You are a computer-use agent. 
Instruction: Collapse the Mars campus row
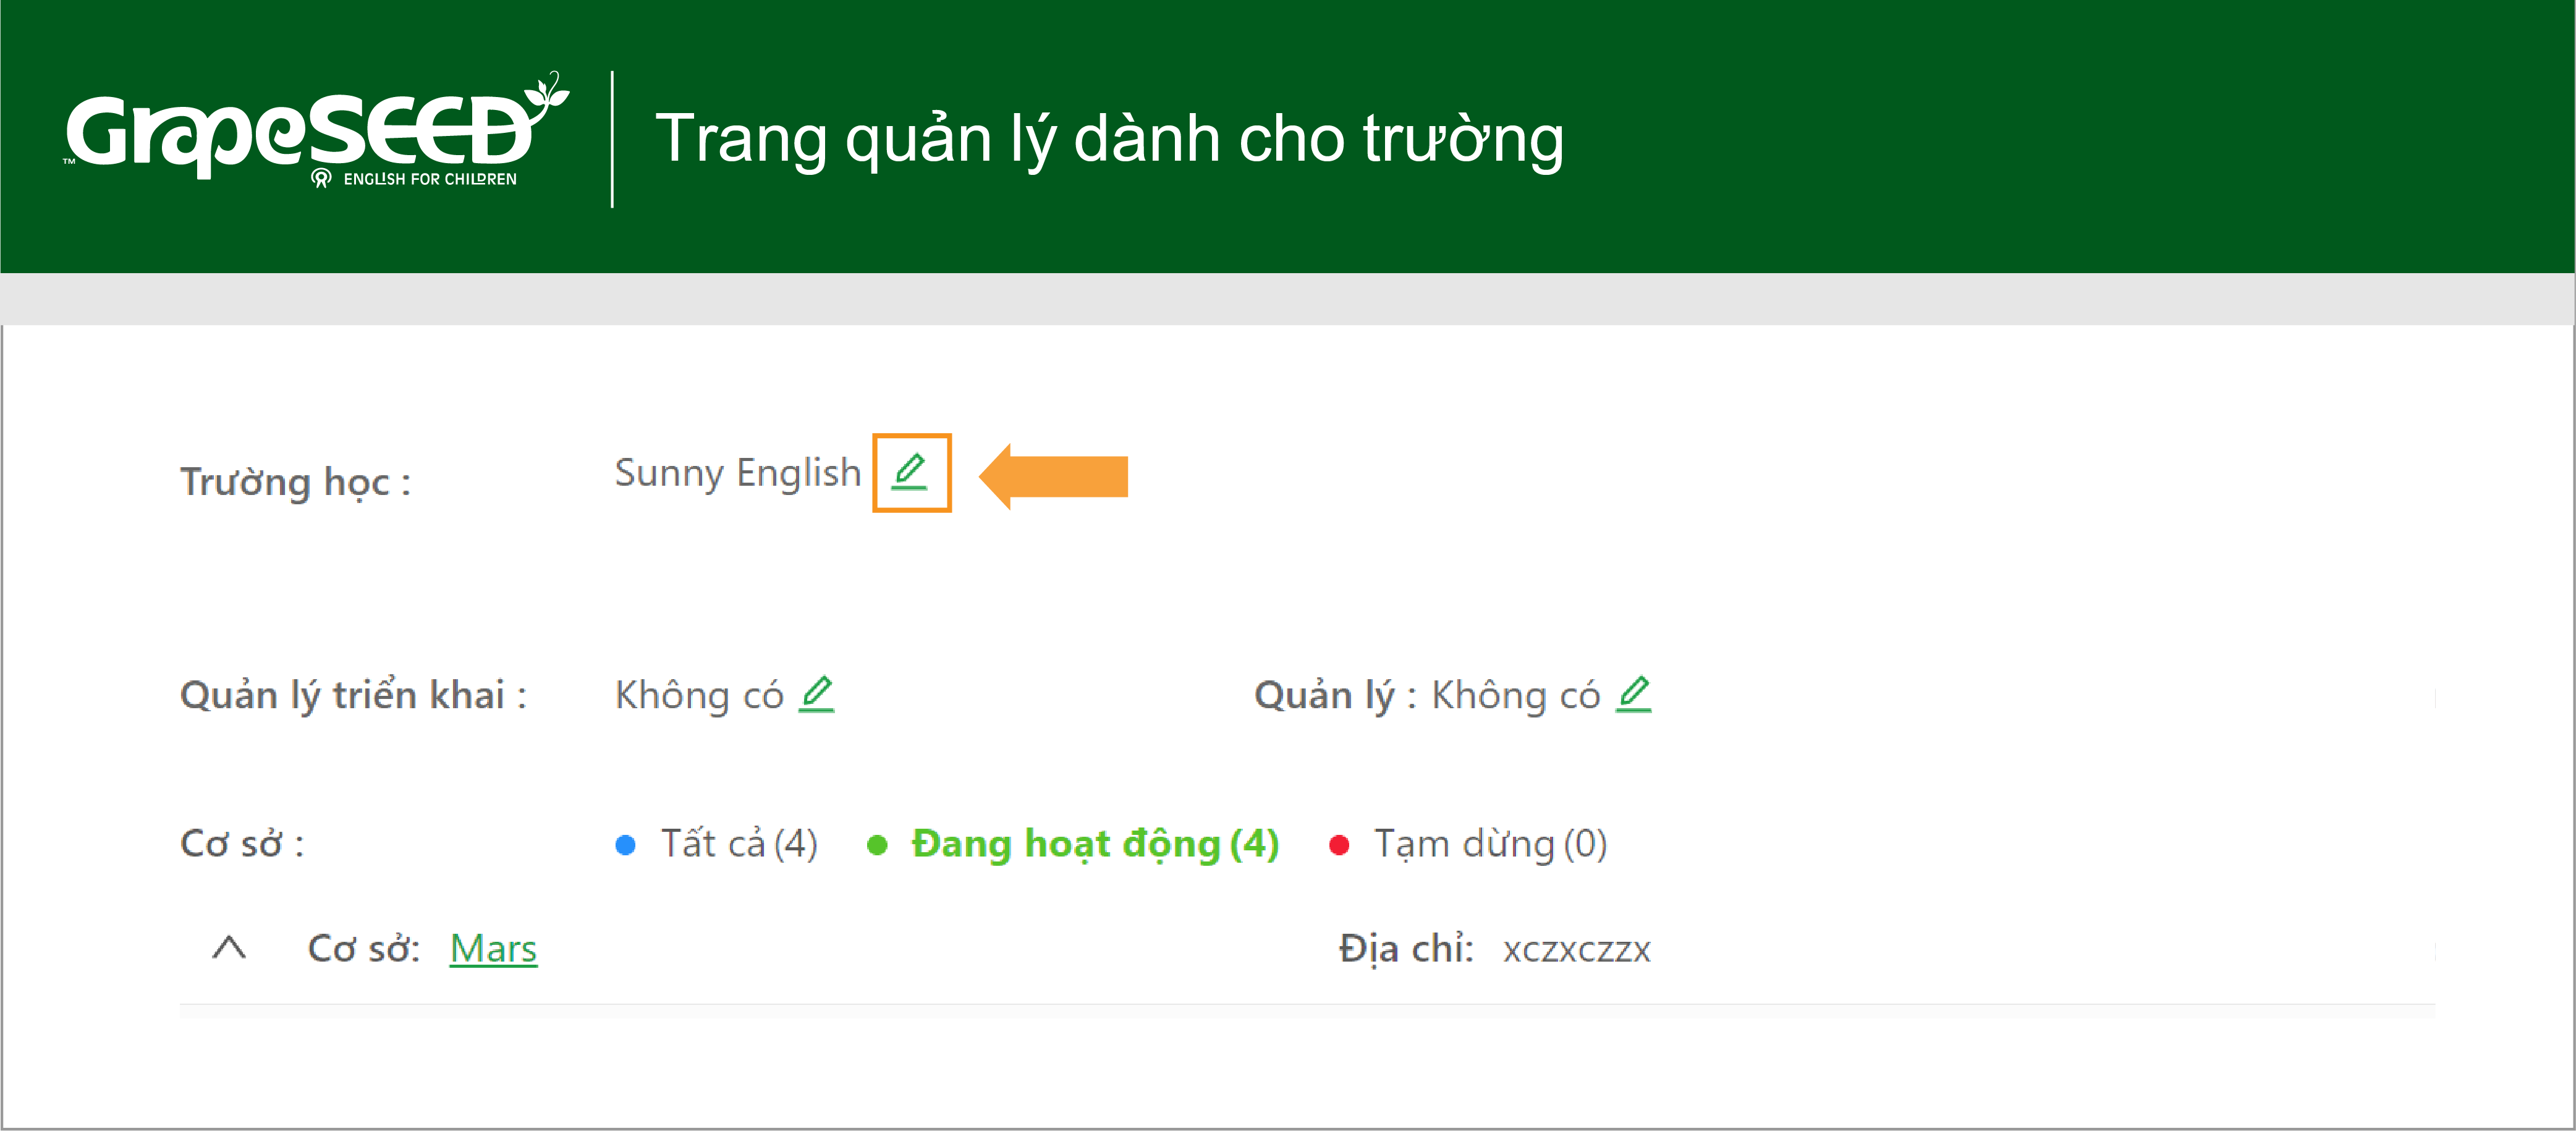(x=229, y=947)
